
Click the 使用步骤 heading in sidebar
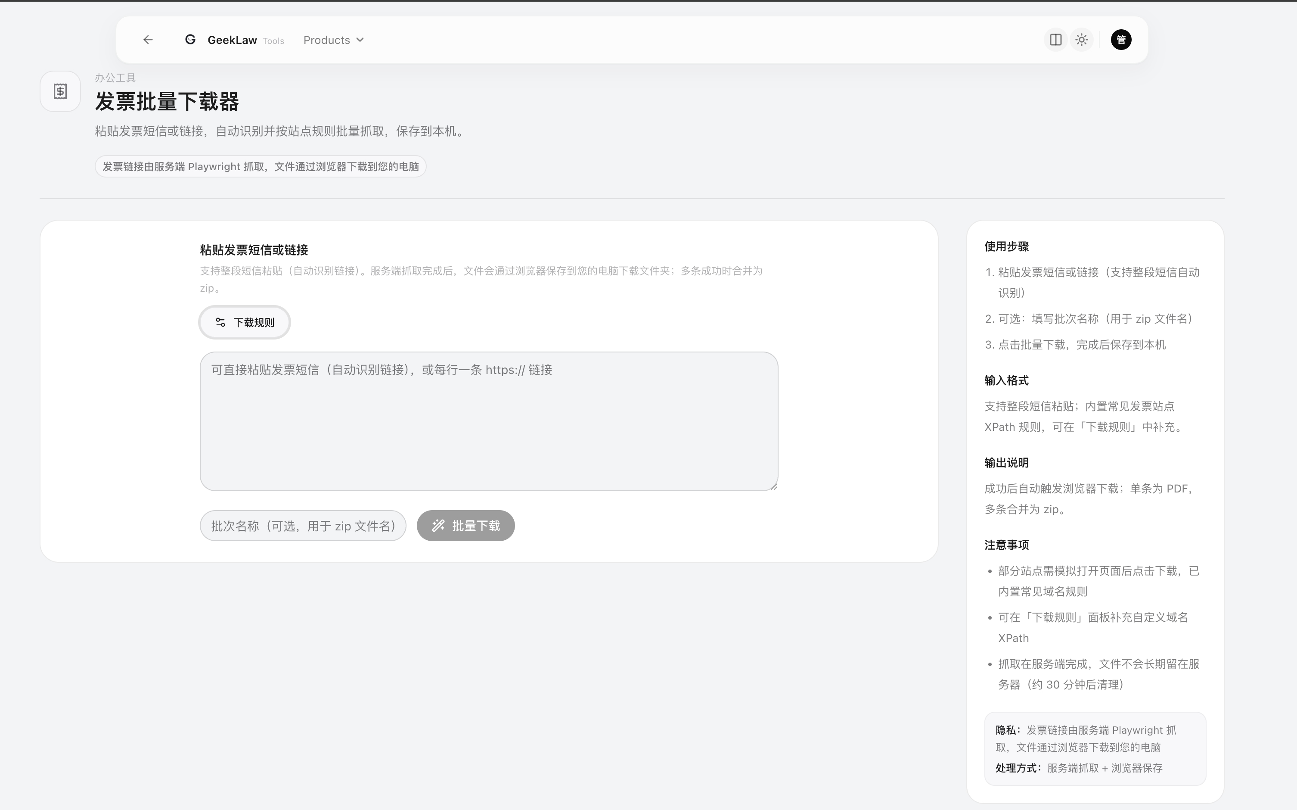(x=1006, y=246)
